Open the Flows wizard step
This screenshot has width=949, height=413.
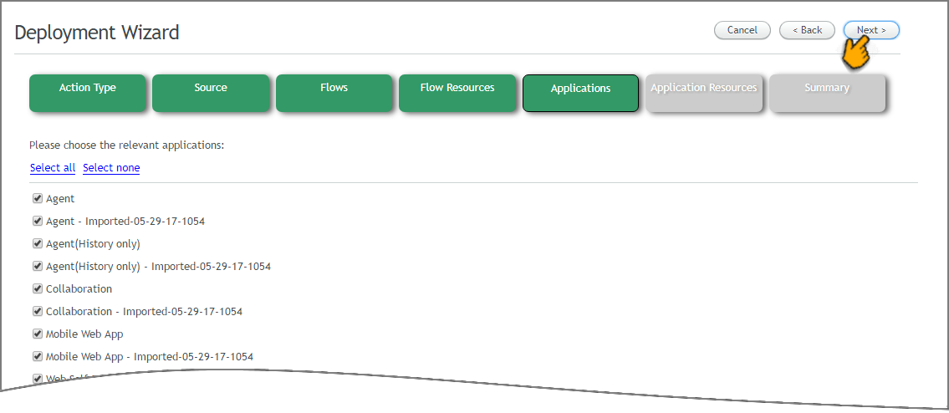tap(334, 93)
